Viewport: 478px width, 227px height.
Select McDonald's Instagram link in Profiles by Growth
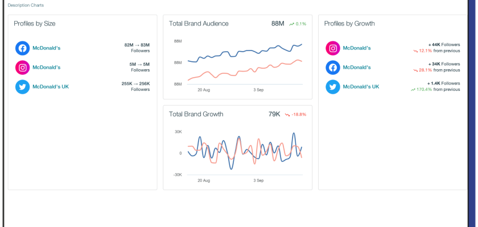pyautogui.click(x=357, y=48)
